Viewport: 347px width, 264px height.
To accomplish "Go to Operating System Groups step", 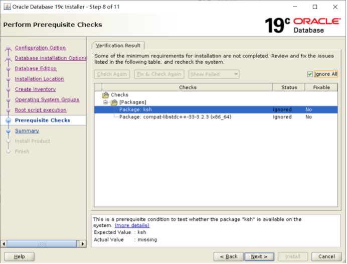I will pos(47,100).
